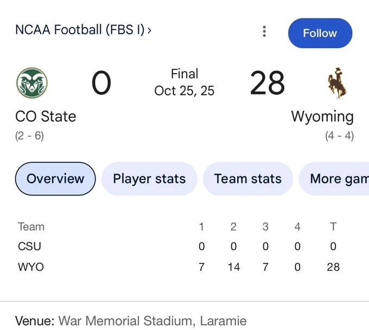The height and width of the screenshot is (330, 369).
Task: Click the Wyoming Cowboys bucking horse logo
Action: [337, 83]
